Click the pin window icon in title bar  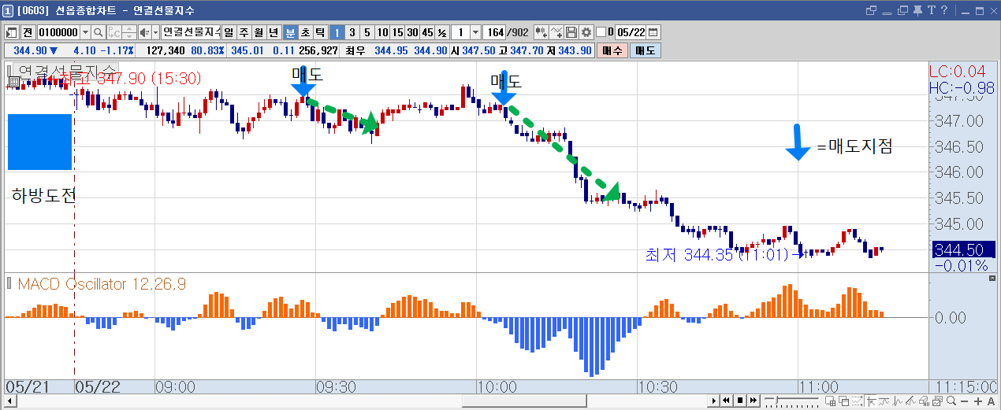pyautogui.click(x=917, y=10)
